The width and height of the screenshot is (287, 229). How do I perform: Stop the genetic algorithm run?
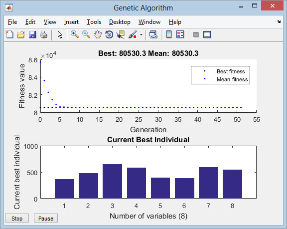(x=17, y=218)
